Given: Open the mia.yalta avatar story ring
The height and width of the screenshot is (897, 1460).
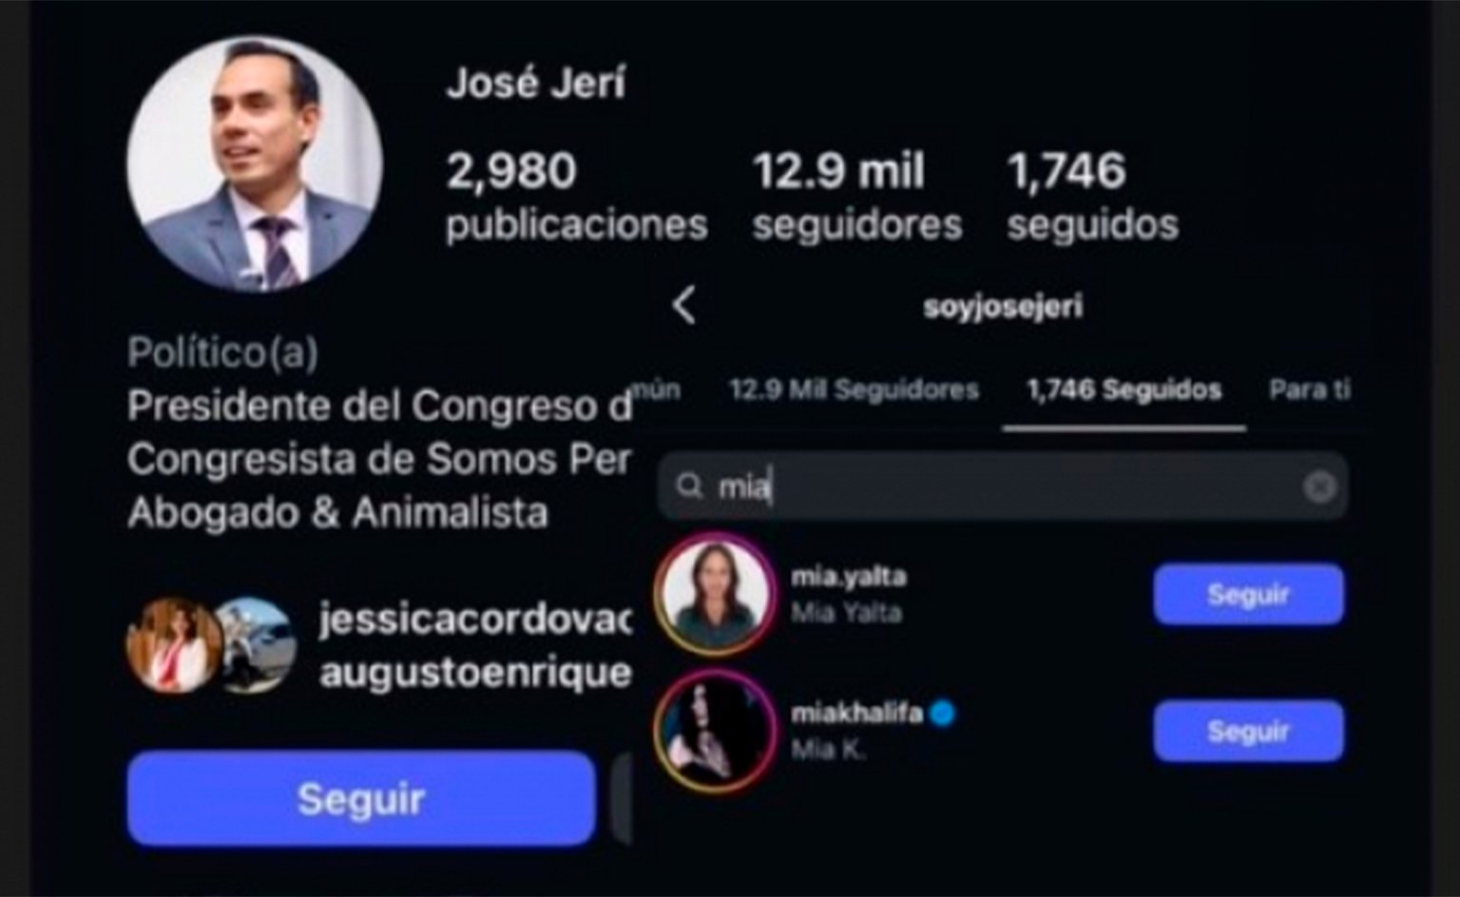Looking at the screenshot, I should coord(714,595).
